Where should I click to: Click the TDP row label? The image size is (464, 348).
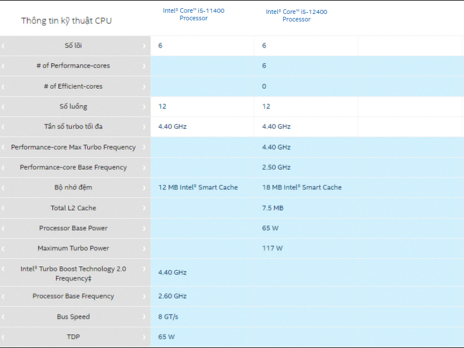pos(73,337)
